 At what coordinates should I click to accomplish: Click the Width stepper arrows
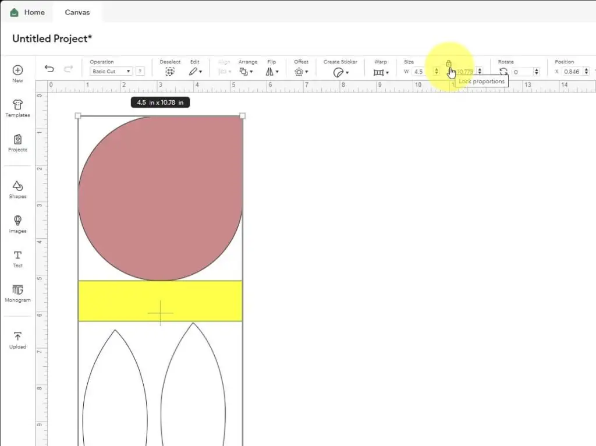pos(437,72)
